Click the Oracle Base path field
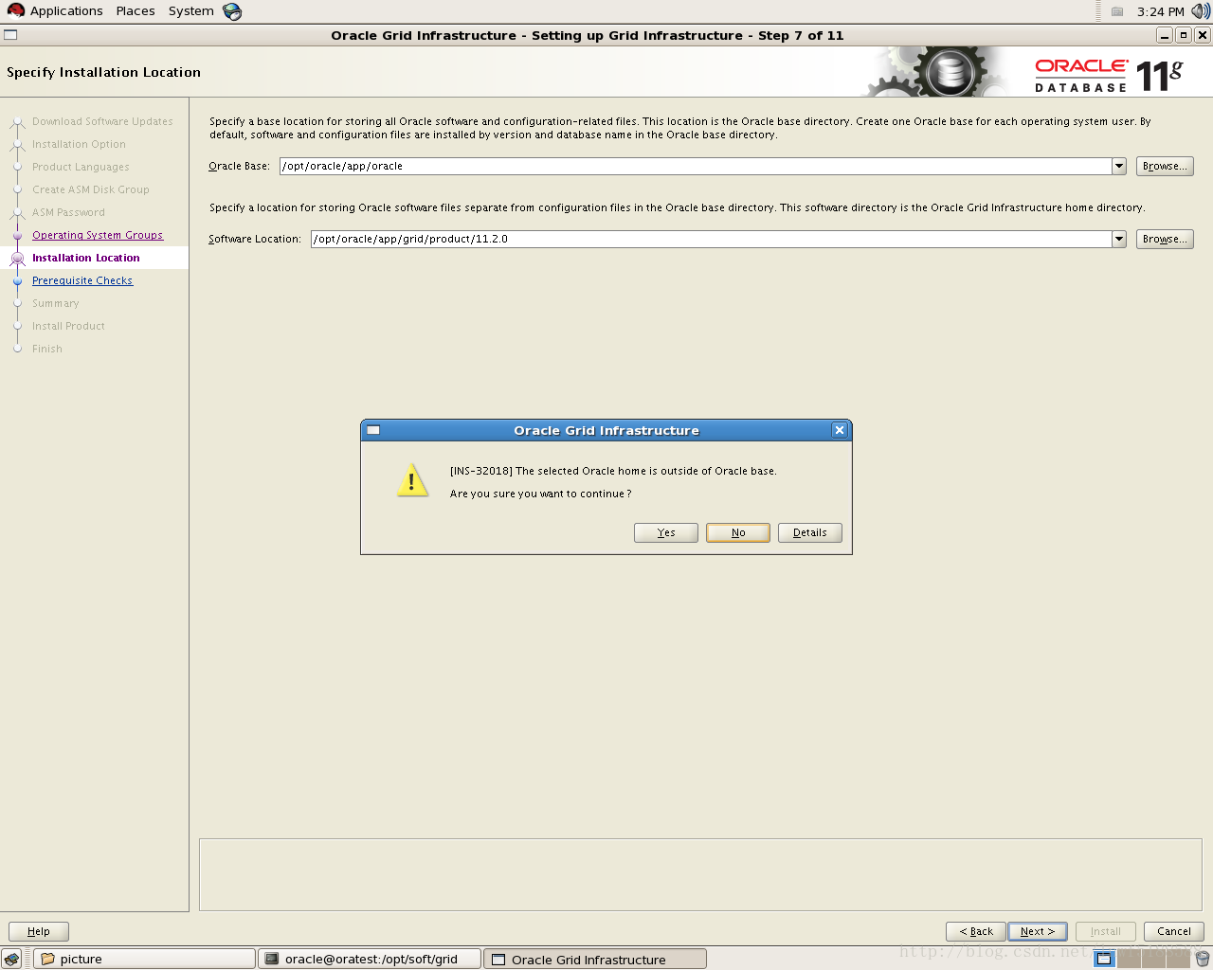 (x=695, y=166)
